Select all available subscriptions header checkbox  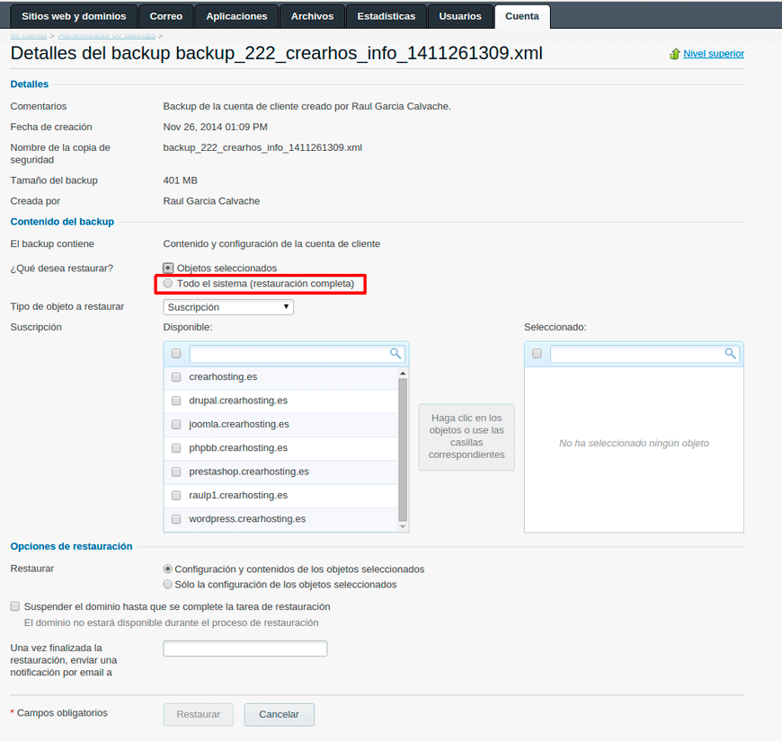click(x=176, y=354)
